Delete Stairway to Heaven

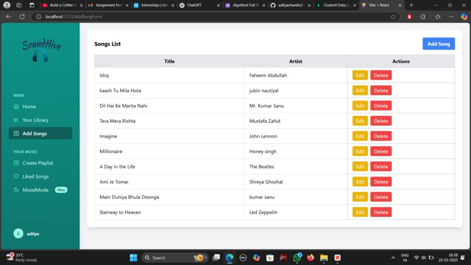click(x=381, y=212)
